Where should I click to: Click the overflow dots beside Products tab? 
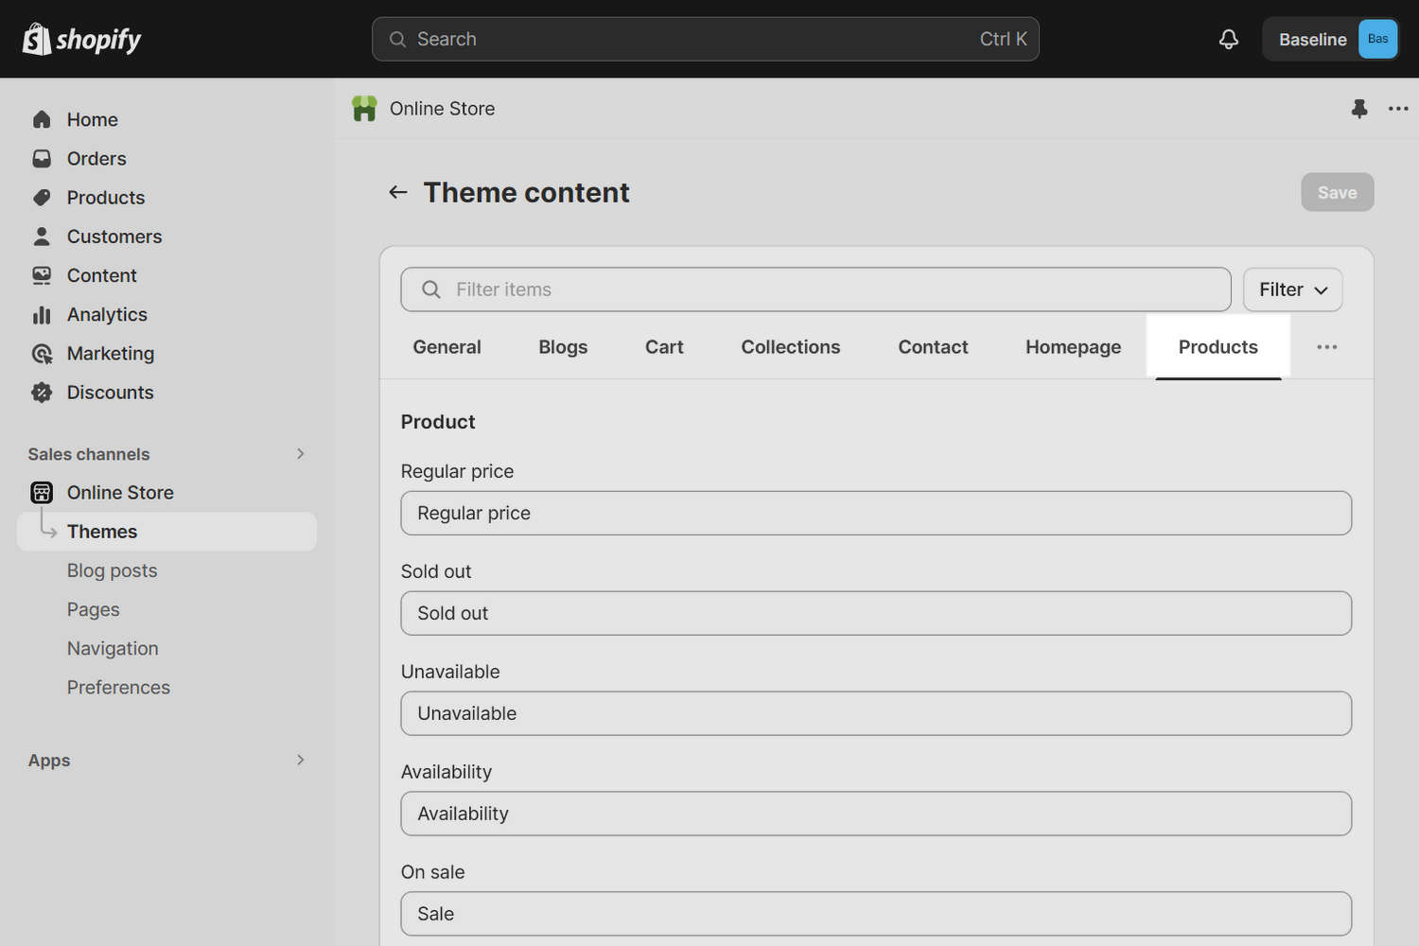[1326, 347]
